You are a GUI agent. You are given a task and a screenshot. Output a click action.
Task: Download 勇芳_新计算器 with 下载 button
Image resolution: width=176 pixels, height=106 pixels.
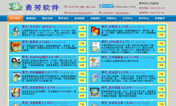point(161,89)
